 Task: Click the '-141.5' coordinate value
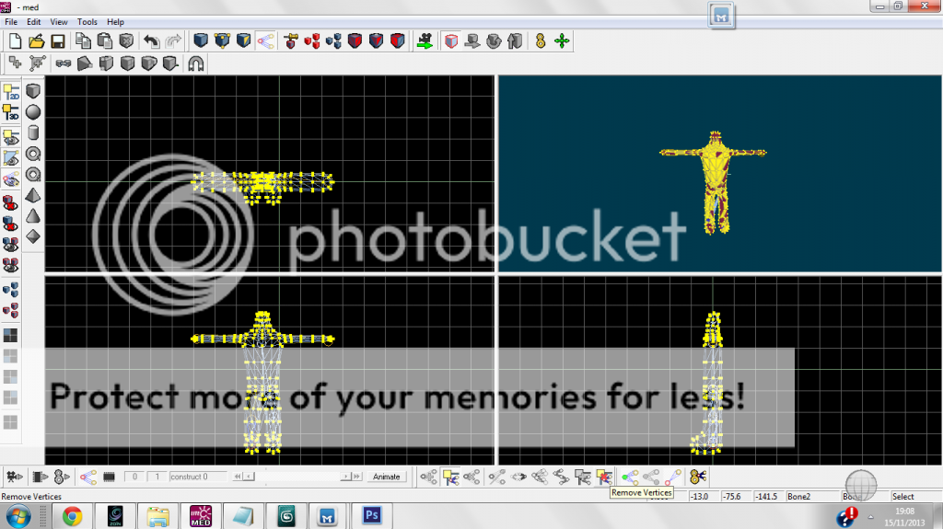point(766,497)
